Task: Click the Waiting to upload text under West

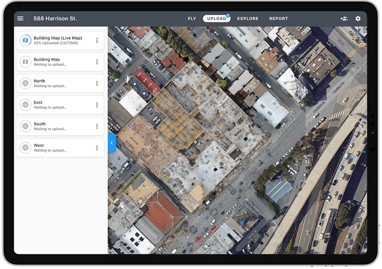Action: [x=50, y=151]
